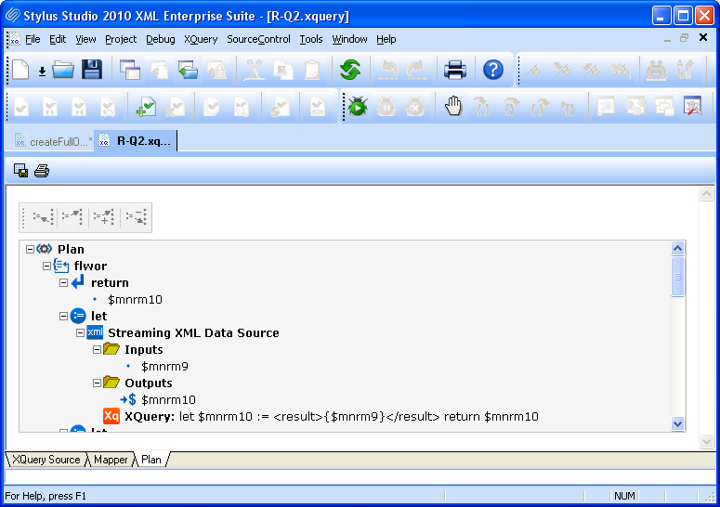
Task: Print using the toolbar printer icon
Action: [455, 71]
